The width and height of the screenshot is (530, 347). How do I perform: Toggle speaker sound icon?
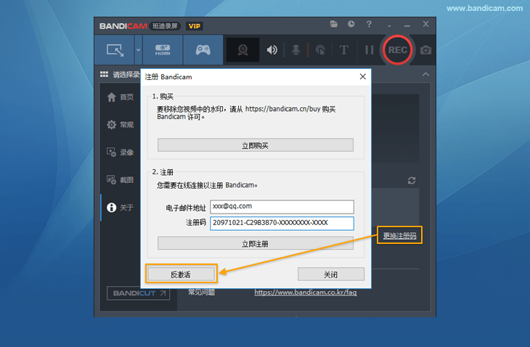click(272, 50)
